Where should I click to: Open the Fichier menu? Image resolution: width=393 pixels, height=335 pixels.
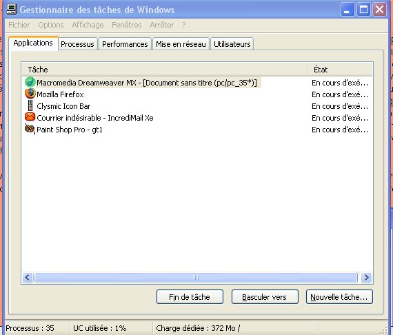(19, 25)
